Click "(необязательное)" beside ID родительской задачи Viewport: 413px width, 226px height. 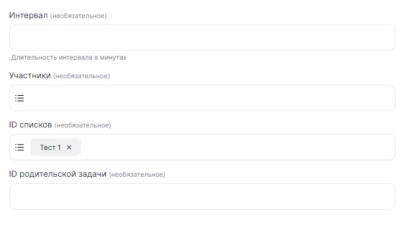tap(137, 175)
